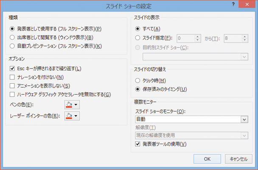Select すべて radio button
This screenshot has height=170, width=258.
(137, 29)
